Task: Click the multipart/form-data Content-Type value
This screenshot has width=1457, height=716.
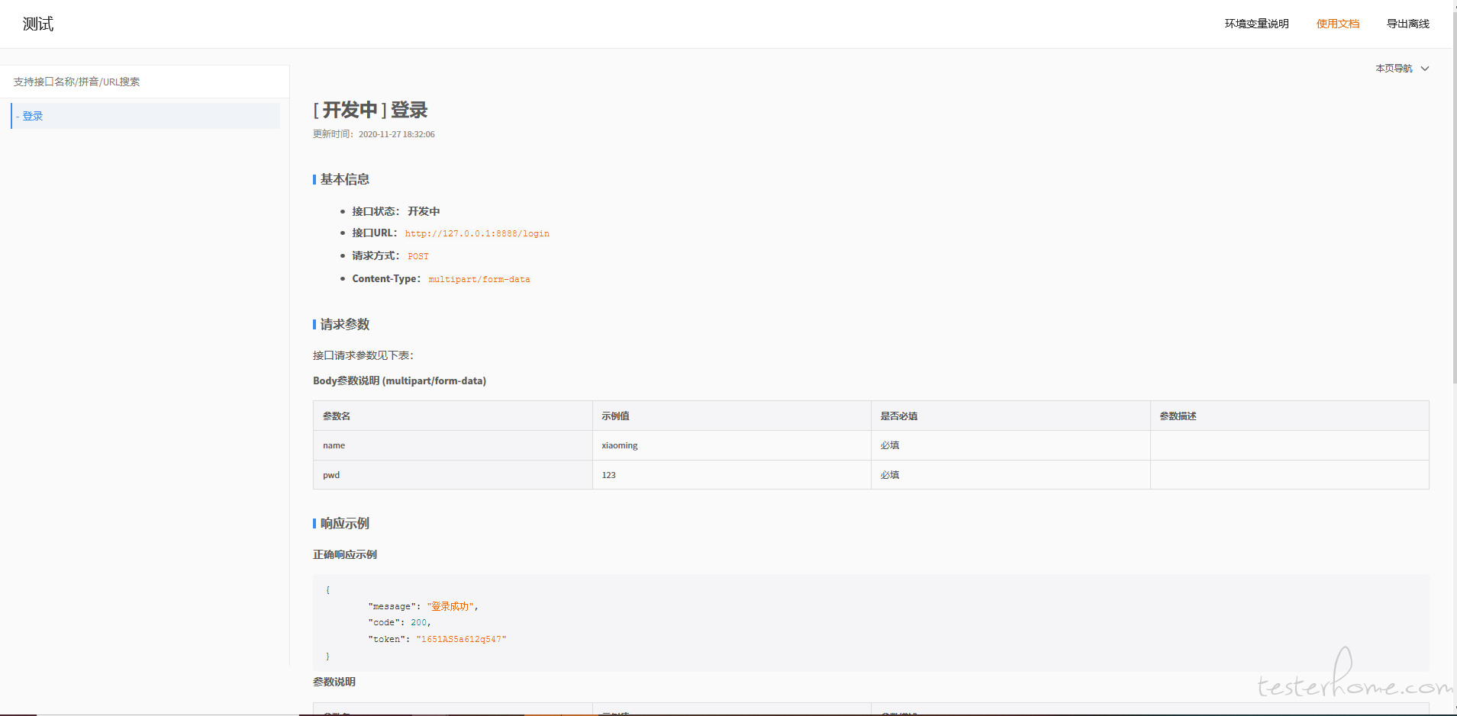Action: (x=479, y=279)
